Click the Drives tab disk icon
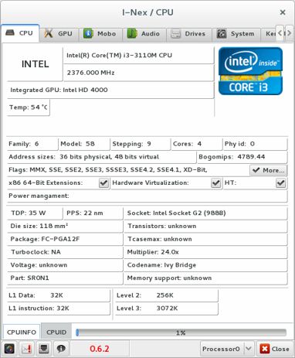295x358 pixels. [175, 34]
